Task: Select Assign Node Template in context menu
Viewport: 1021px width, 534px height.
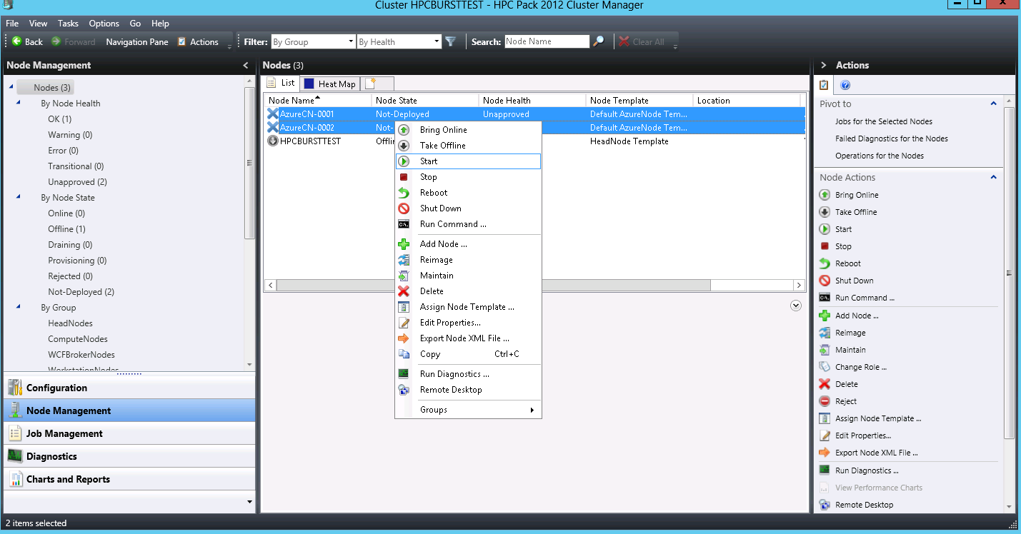Action: point(469,307)
